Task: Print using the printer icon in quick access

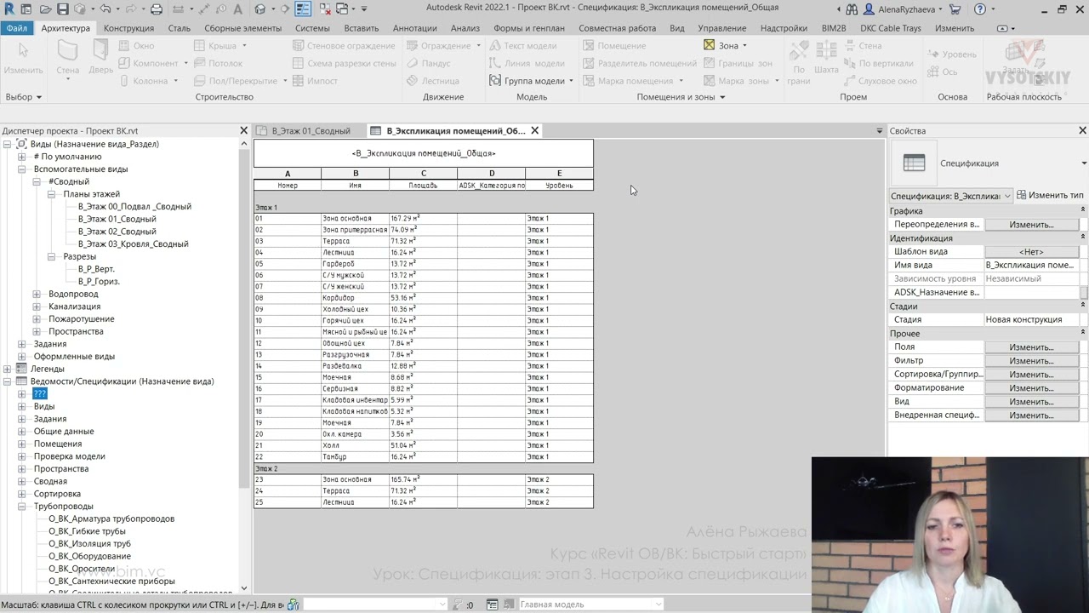Action: [156, 9]
